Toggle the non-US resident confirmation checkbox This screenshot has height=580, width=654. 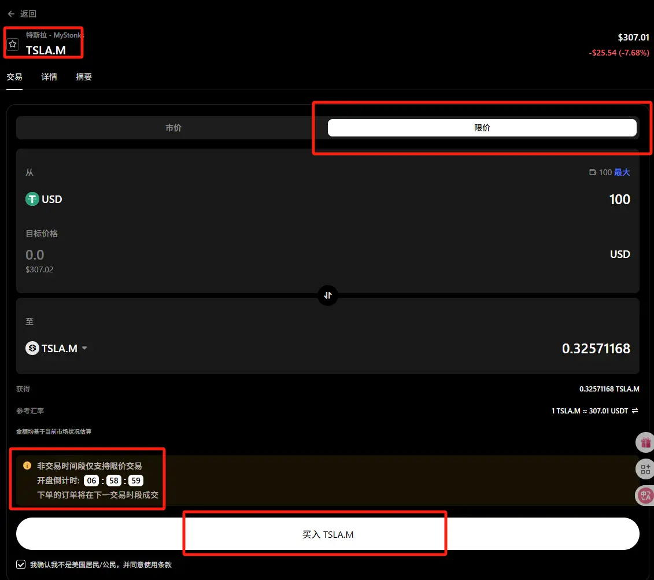point(21,564)
